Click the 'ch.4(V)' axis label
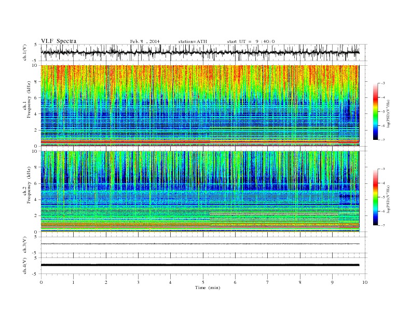 coord(24,266)
